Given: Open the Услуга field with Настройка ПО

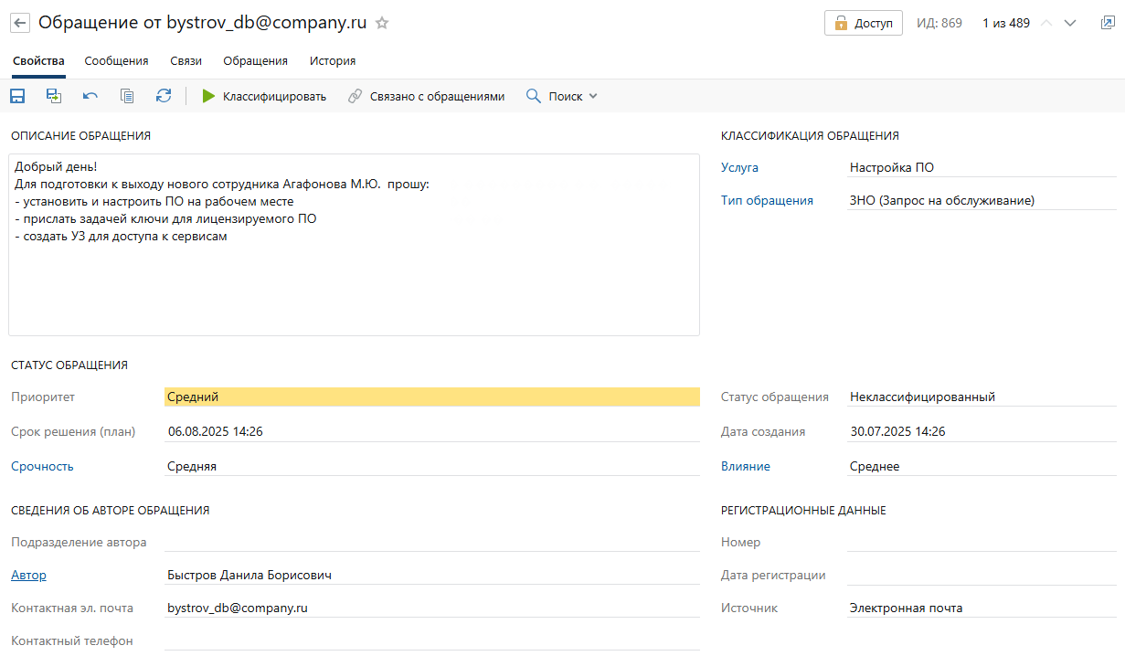Looking at the screenshot, I should (982, 168).
